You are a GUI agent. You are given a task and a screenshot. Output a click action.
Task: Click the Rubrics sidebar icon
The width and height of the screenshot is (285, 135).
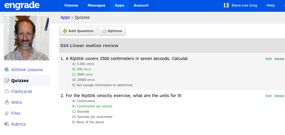[x=7, y=124]
